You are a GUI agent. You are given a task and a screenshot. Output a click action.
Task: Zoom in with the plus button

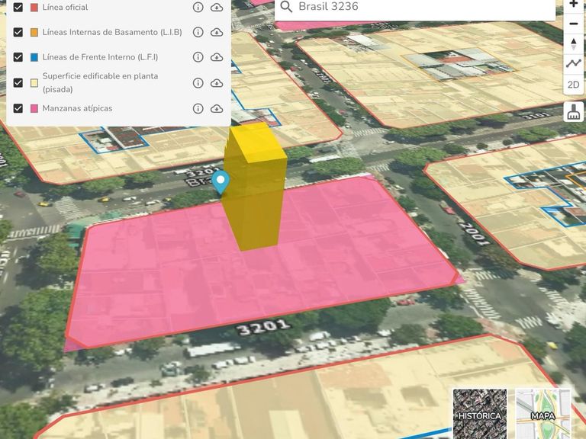[x=573, y=5]
